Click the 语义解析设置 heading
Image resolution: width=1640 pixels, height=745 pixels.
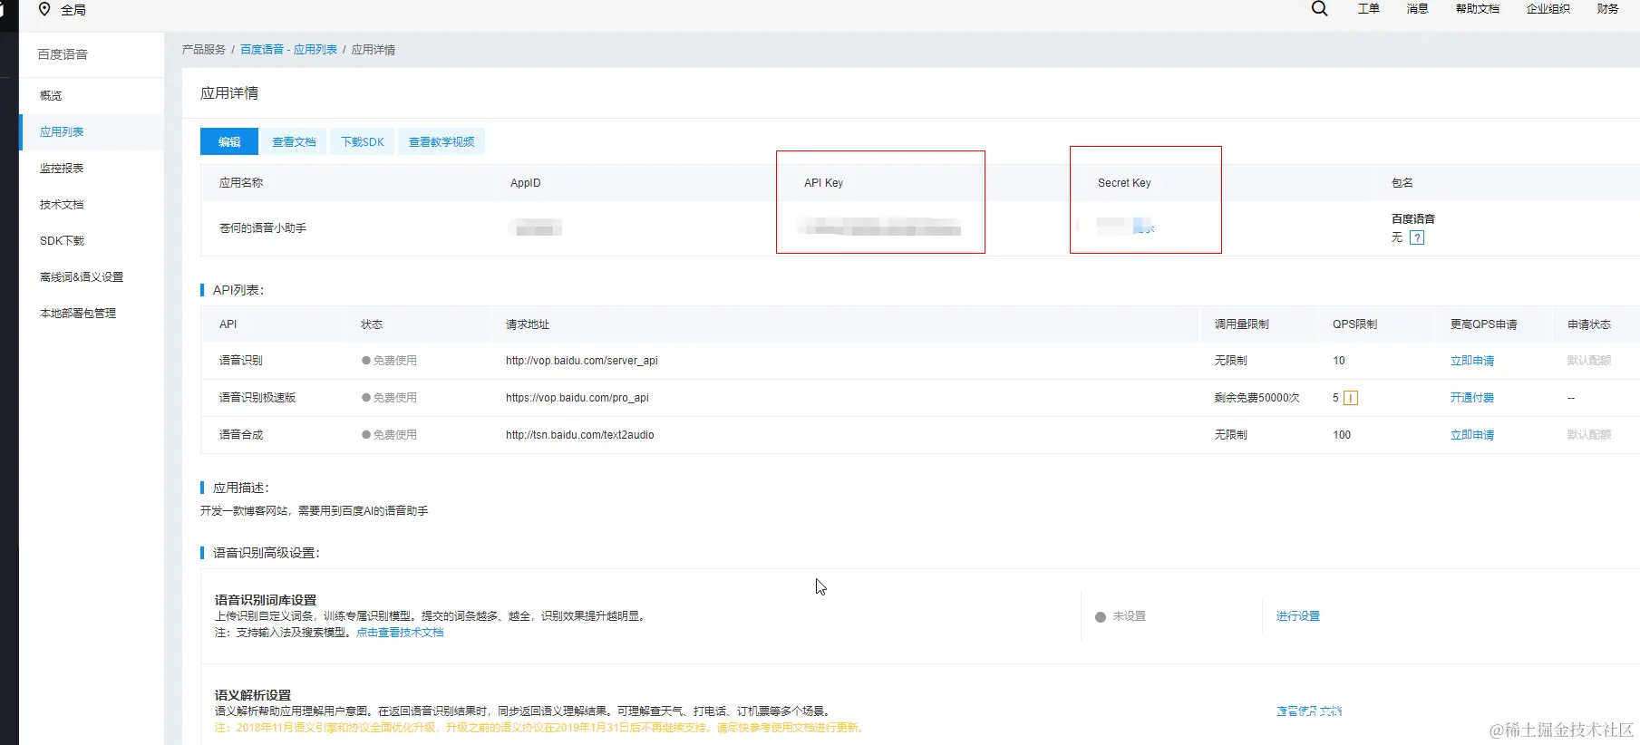click(x=253, y=695)
